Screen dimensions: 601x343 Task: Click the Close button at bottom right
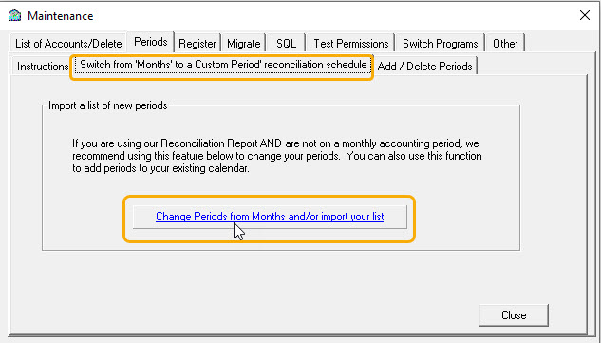point(514,315)
